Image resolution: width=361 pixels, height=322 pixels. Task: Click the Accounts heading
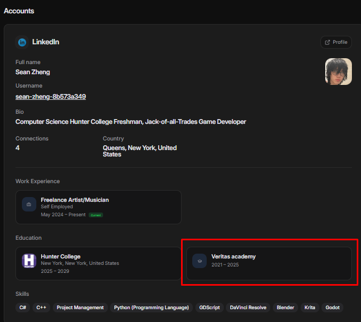[x=19, y=11]
